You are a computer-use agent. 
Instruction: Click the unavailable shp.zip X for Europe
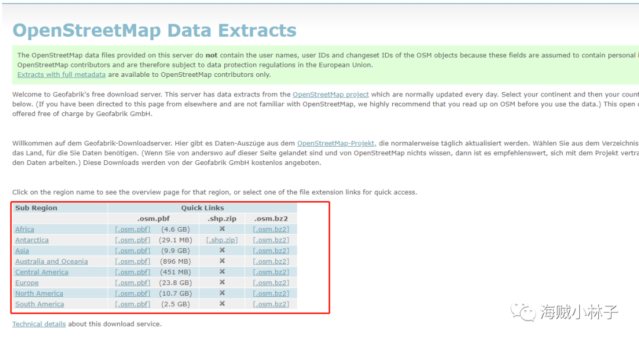click(222, 282)
